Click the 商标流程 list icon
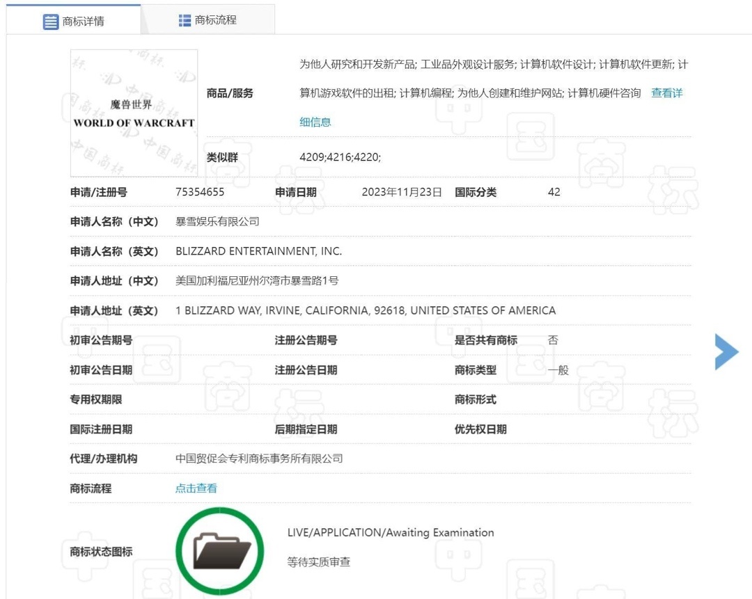This screenshot has width=752, height=599. [185, 20]
